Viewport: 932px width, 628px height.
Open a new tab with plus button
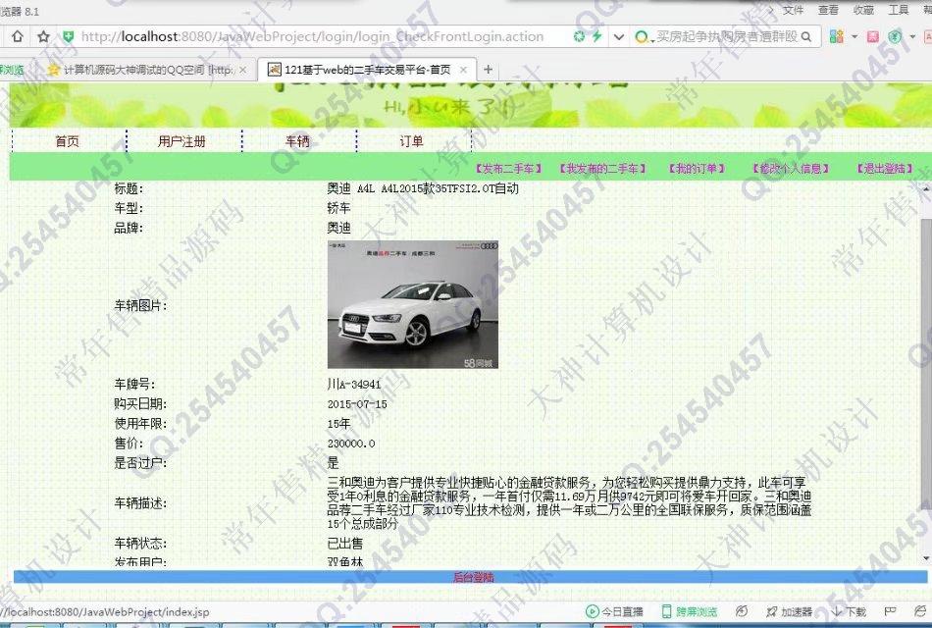tap(488, 70)
